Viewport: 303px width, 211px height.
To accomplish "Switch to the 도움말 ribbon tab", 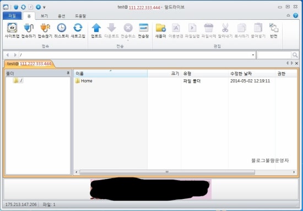I will 80,16.
